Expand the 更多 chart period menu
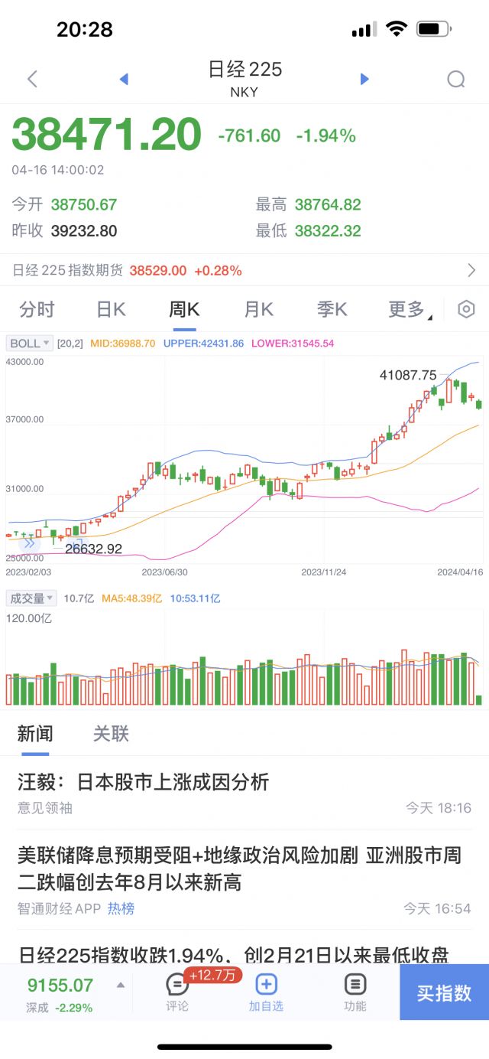The height and width of the screenshot is (1059, 489). 410,309
